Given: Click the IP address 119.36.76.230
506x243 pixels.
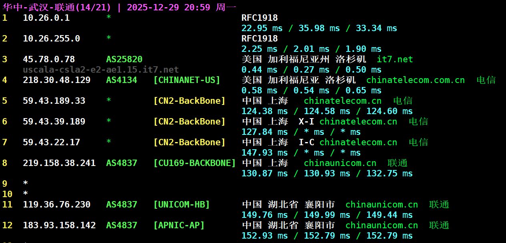Looking at the screenshot, I should [x=56, y=205].
